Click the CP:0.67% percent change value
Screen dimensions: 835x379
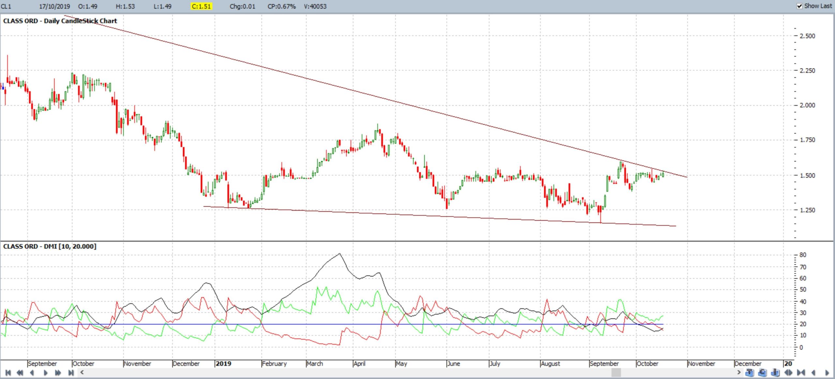click(x=281, y=6)
